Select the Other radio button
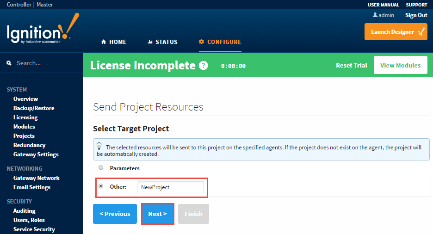Viewport: 433px width, 234px height. [101, 186]
